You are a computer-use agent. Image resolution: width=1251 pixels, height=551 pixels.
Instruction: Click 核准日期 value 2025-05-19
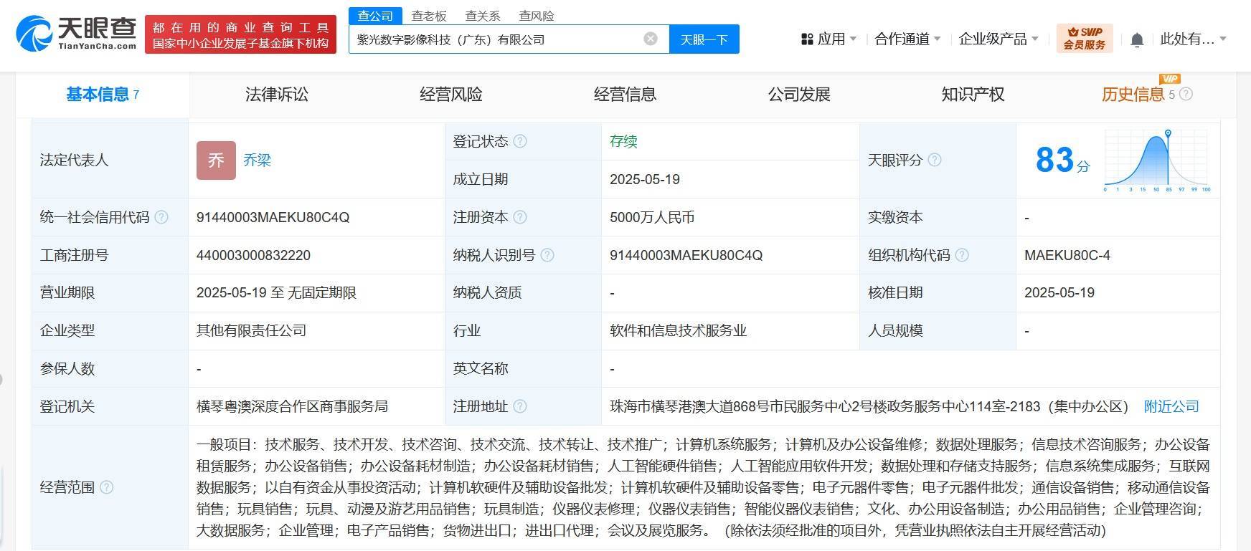coord(1059,292)
